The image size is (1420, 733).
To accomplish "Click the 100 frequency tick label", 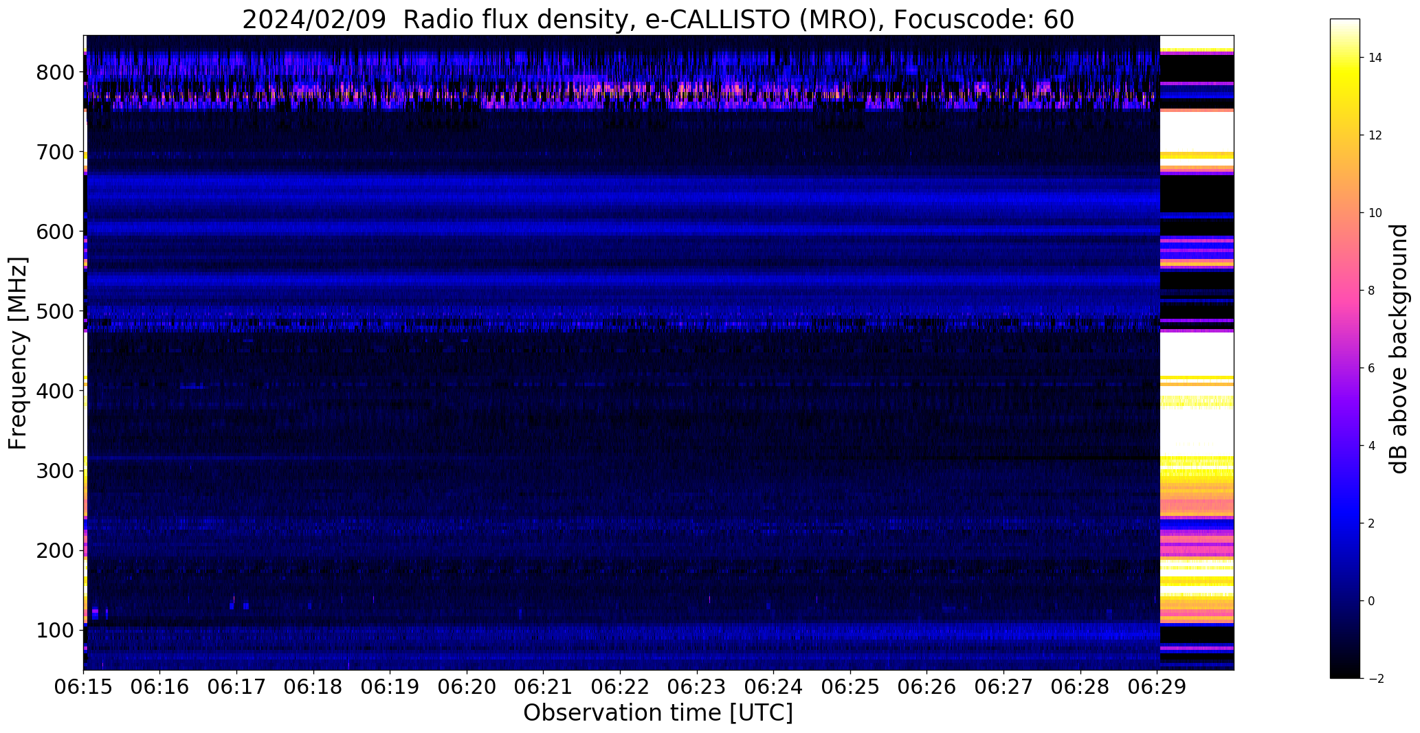I will click(x=56, y=630).
